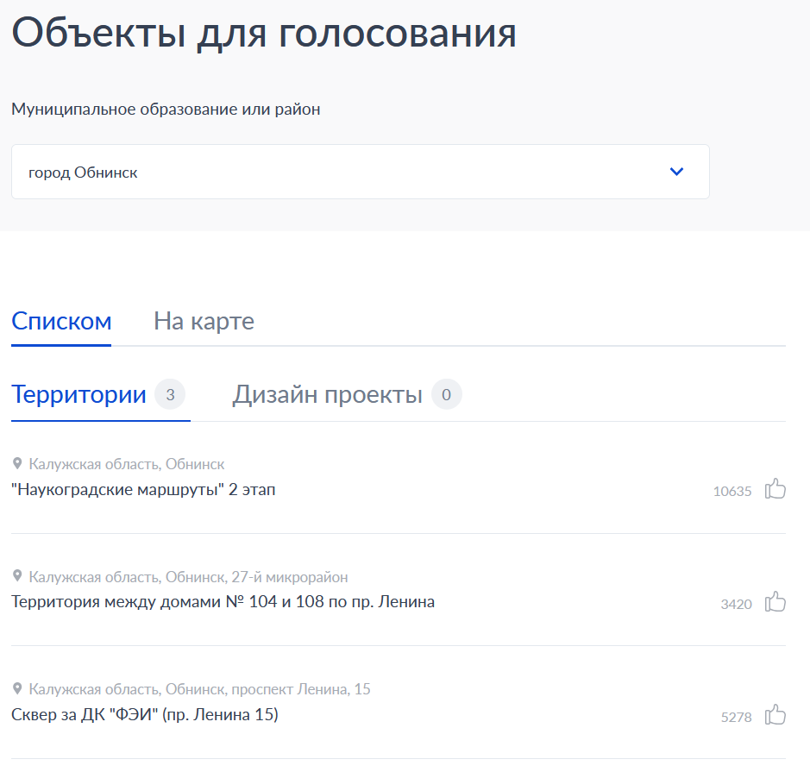Open Территория между домами № 104 и 108 item
The image size is (810, 772).
pyautogui.click(x=223, y=601)
